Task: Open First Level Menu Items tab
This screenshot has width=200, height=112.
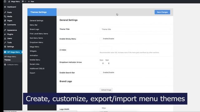Action: pos(39,34)
